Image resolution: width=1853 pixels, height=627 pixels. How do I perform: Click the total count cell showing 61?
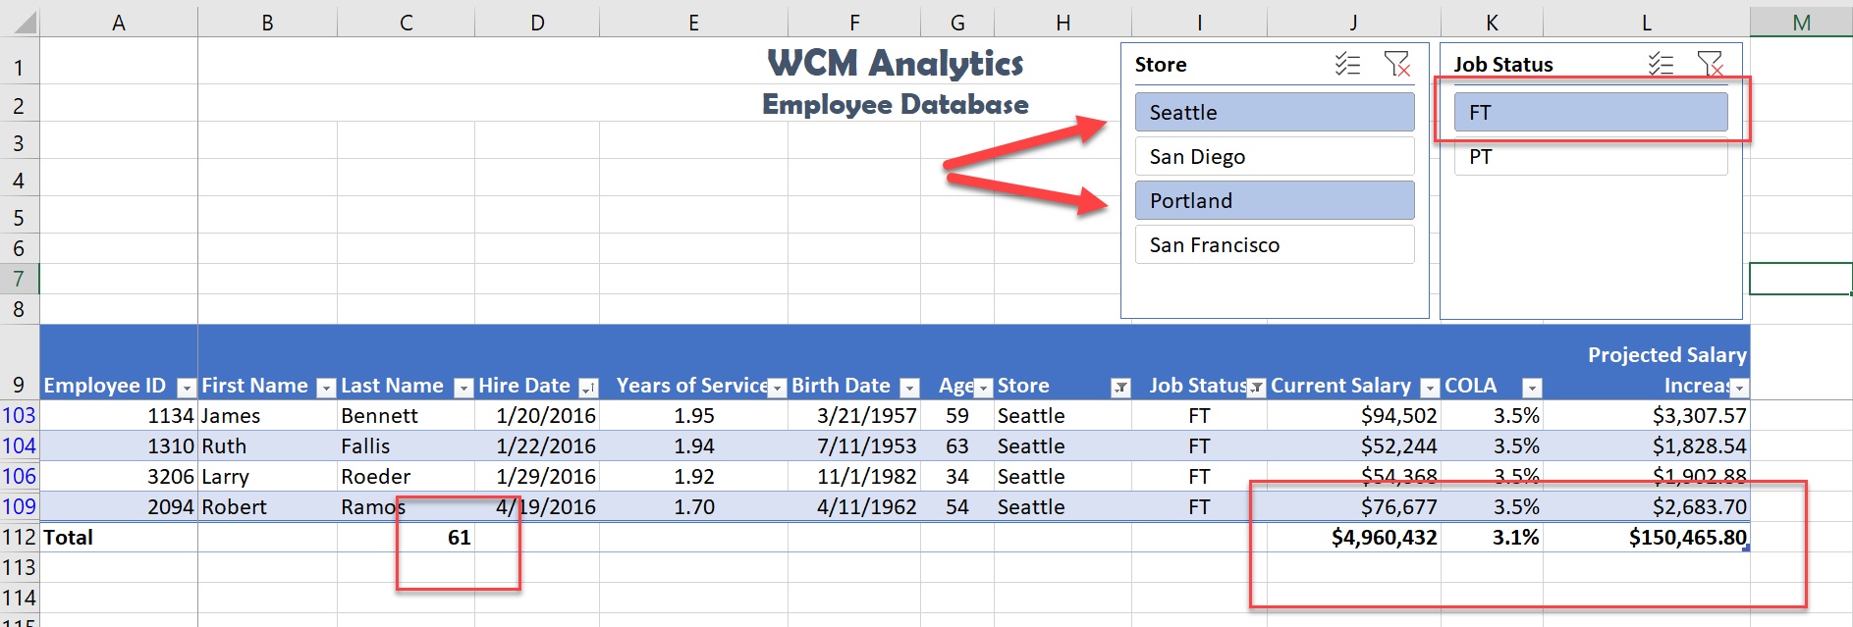pos(406,537)
